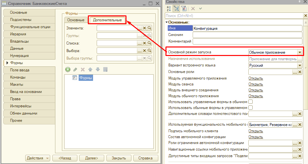Open Вариант встроенного языка dropdown
This screenshot has width=308, height=164.
click(x=300, y=65)
